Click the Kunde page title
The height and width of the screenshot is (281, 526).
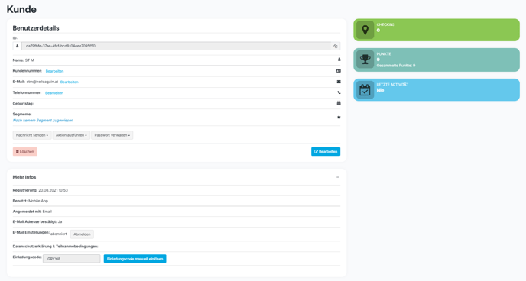(21, 9)
